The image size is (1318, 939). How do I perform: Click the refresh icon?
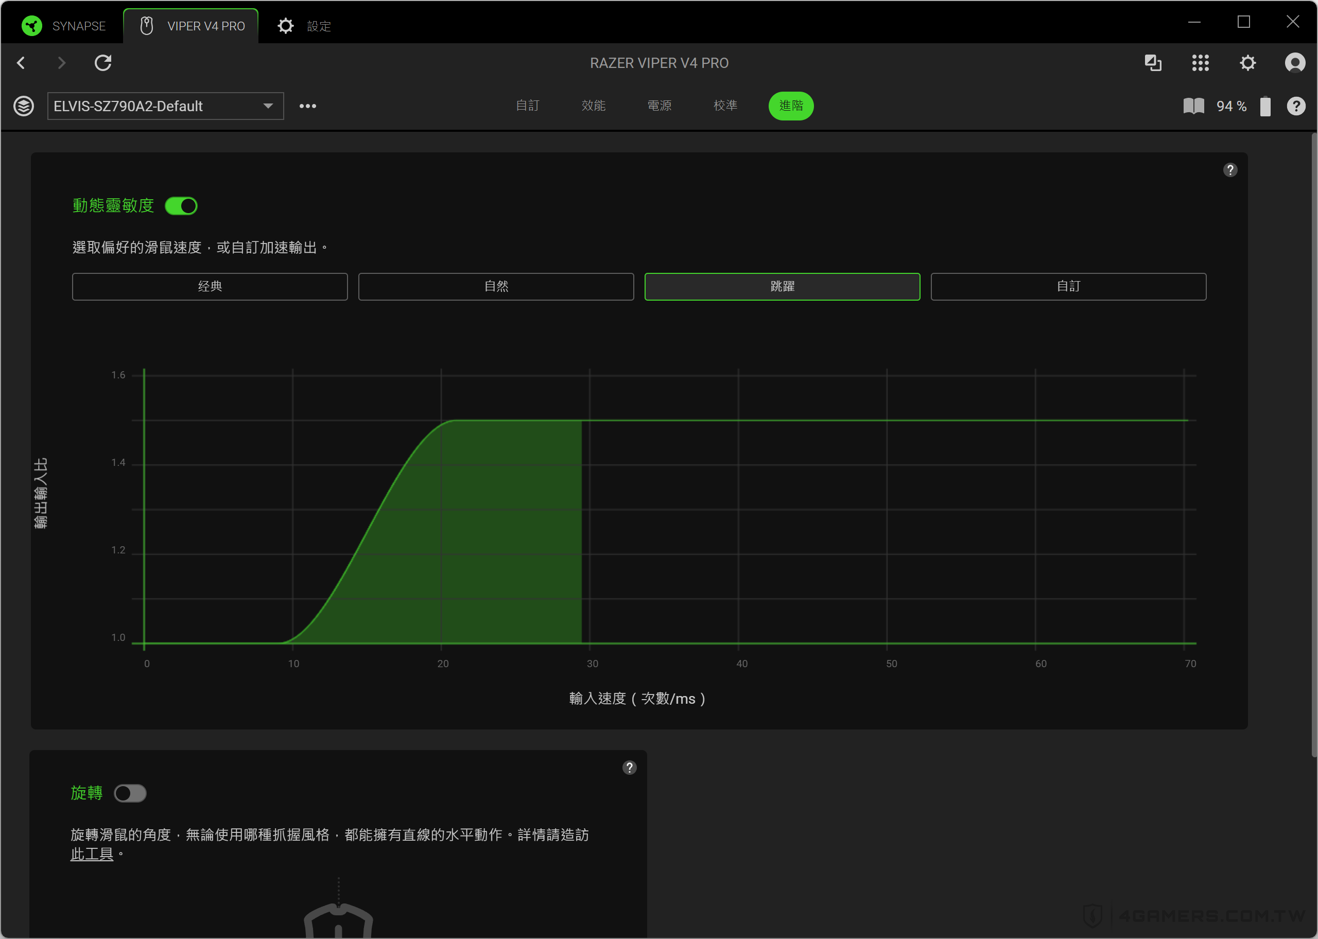[103, 62]
